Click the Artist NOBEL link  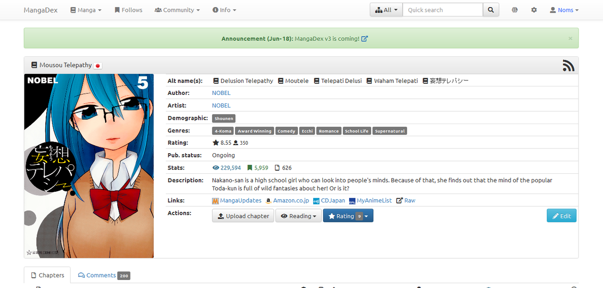point(221,106)
